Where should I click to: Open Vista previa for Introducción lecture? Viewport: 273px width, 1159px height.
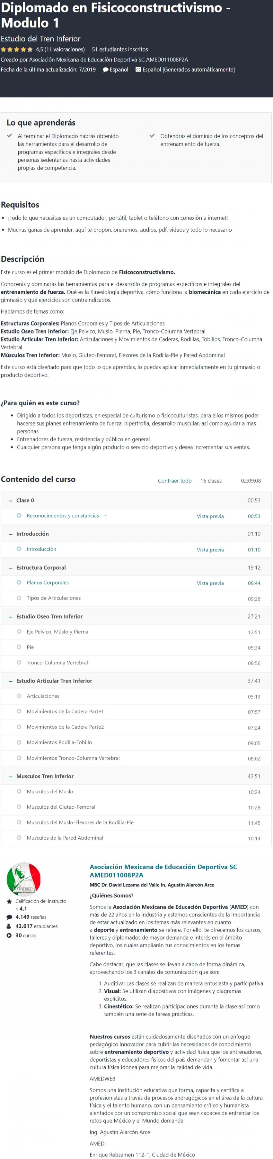click(210, 549)
